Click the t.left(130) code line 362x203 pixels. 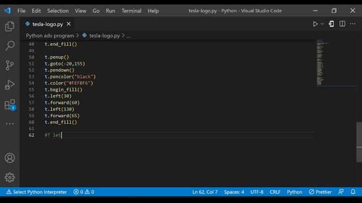pos(59,109)
